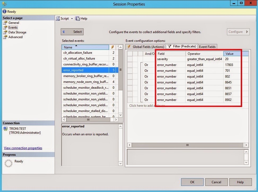Image resolution: width=258 pixels, height=192 pixels.
Task: Click the Operator column header
Action: 204,53
